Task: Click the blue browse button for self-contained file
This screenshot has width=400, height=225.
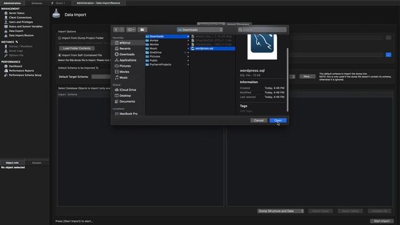Action: pos(388,55)
